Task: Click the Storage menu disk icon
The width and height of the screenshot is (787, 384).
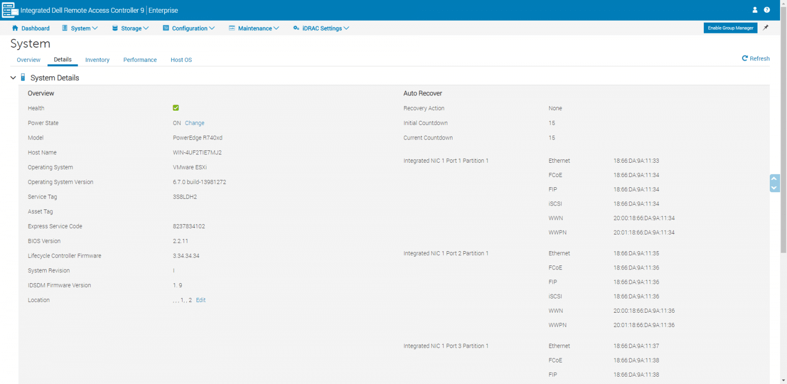Action: (x=115, y=28)
